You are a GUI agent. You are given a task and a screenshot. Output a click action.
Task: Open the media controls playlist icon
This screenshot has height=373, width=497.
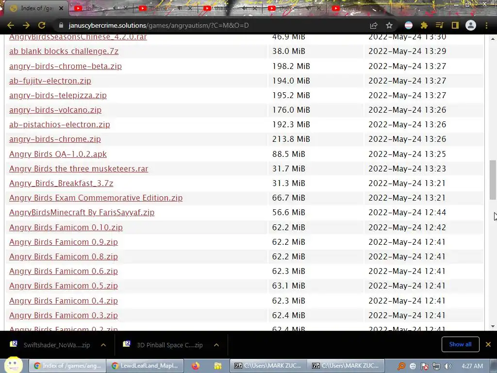[x=439, y=25]
